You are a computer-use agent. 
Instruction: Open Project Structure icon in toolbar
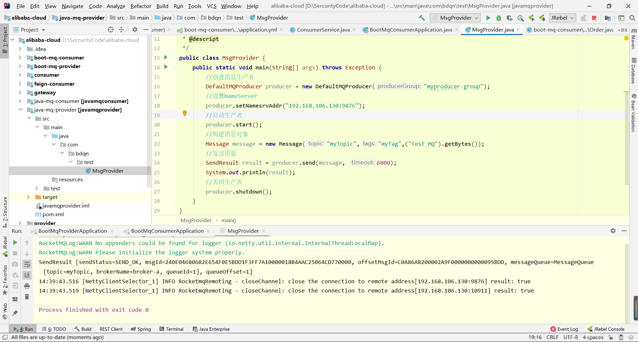pos(608,18)
